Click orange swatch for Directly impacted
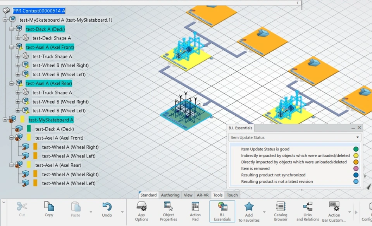The width and height of the screenshot is (372, 226). point(356,162)
